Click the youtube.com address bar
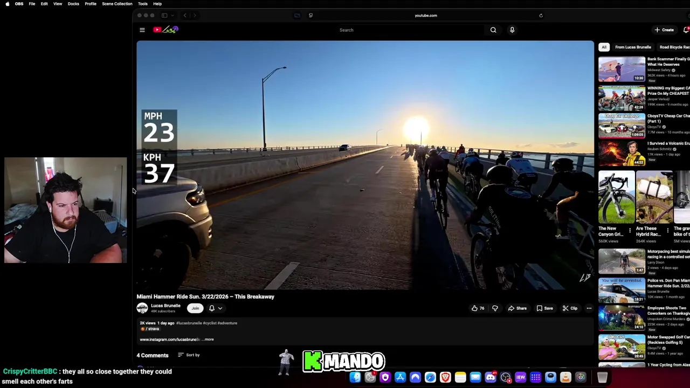 pyautogui.click(x=426, y=16)
